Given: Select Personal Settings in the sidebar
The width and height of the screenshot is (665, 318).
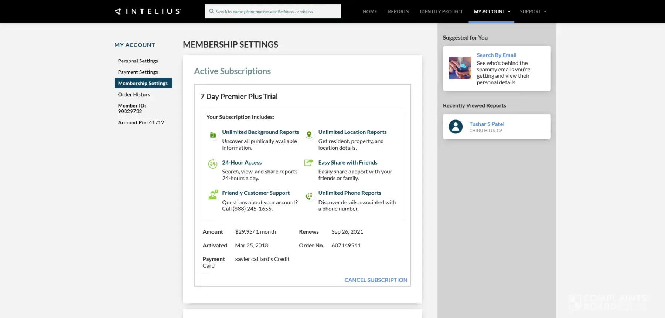Looking at the screenshot, I should pos(138,61).
